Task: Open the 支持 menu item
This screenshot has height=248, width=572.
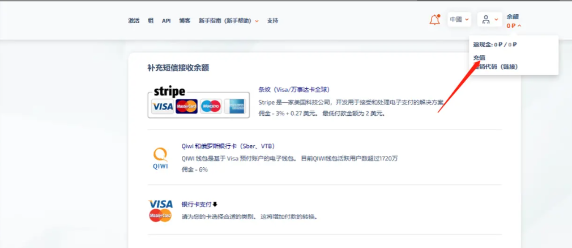Action: click(272, 21)
